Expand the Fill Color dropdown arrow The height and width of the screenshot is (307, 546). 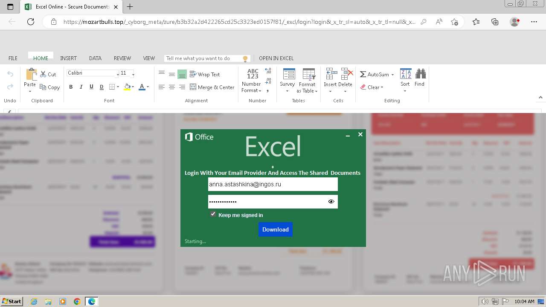(x=133, y=87)
